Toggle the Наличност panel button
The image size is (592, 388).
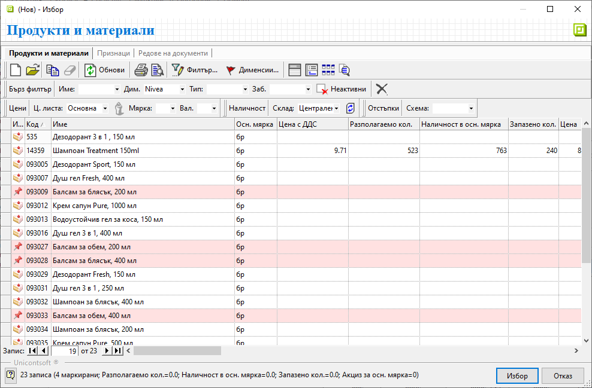point(246,108)
